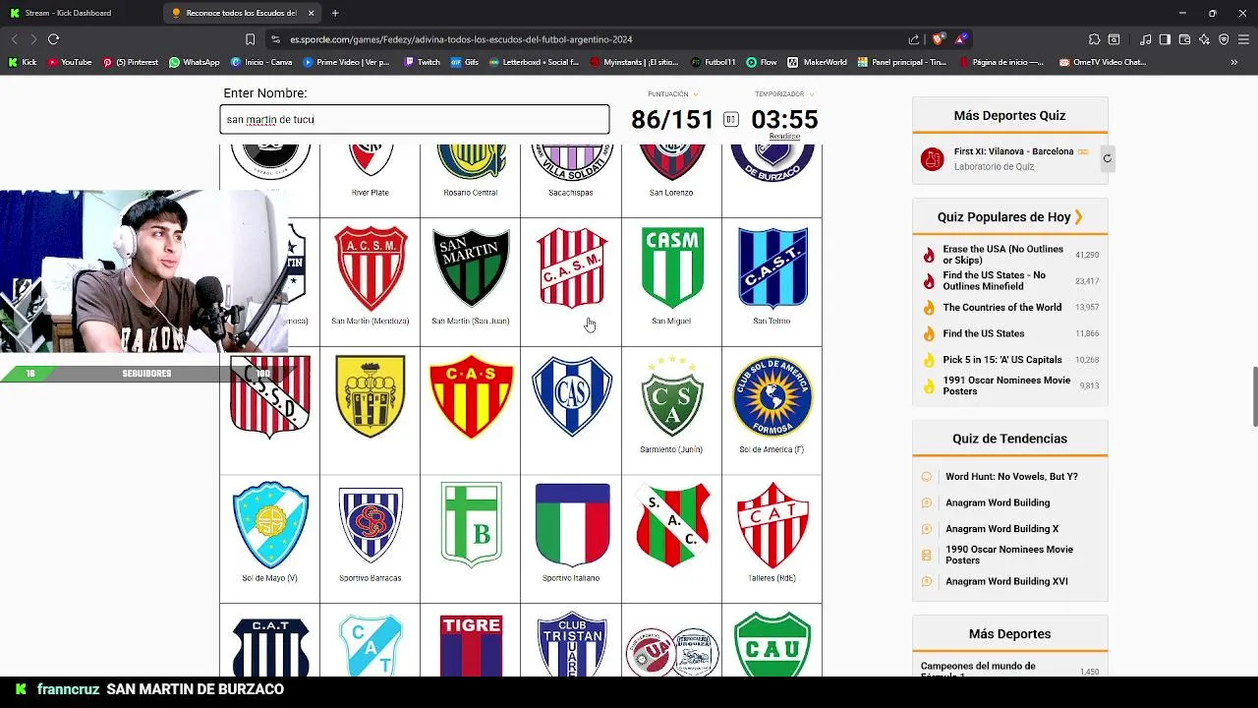Show hidden bookmarks overflow chevron
Viewport: 1258px width, 708px height.
pyautogui.click(x=1234, y=62)
